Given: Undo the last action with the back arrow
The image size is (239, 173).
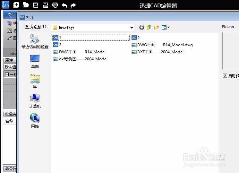Looking at the screenshot, I should [x=64, y=6].
